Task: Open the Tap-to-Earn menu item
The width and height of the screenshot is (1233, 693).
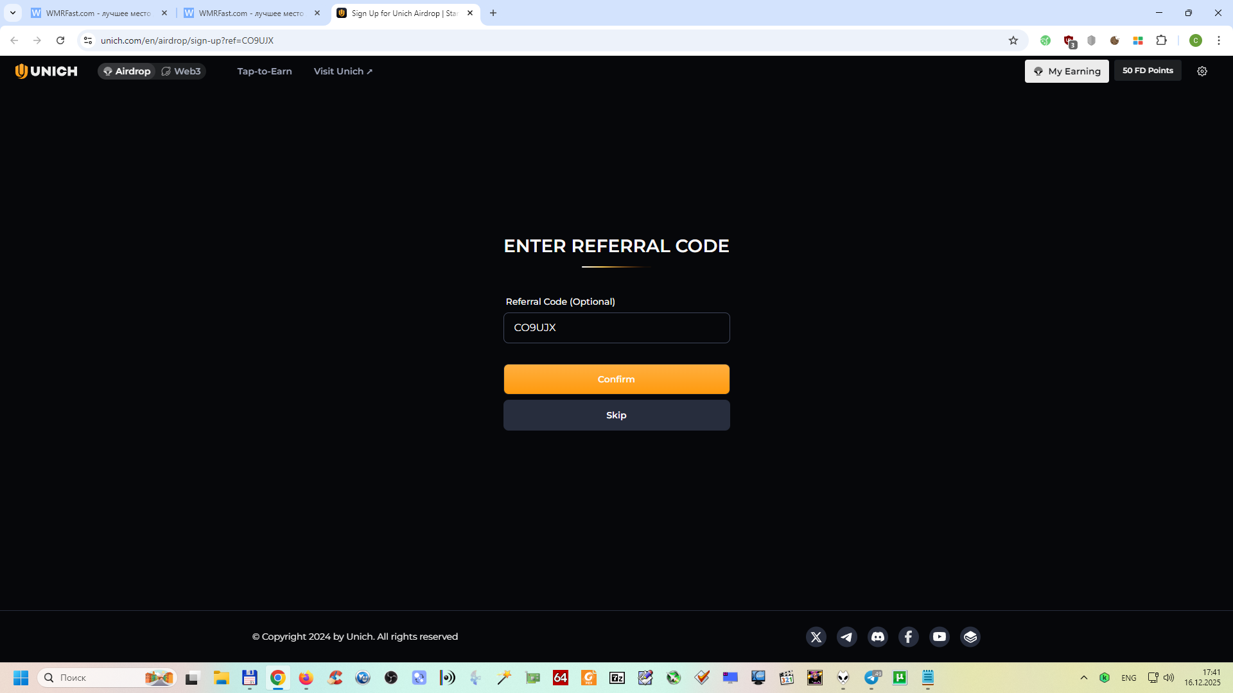Action: [265, 71]
